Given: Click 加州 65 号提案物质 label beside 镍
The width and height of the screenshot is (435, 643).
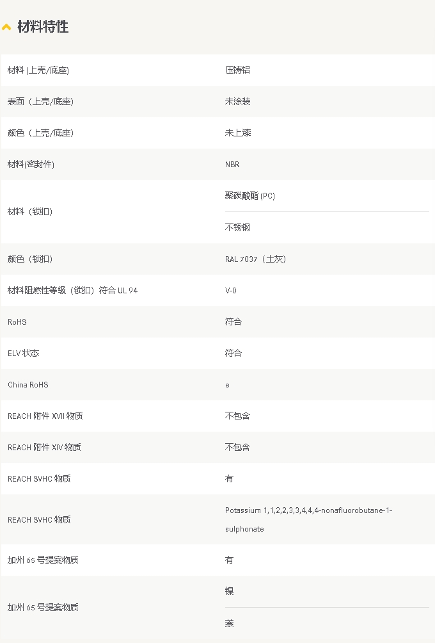Looking at the screenshot, I should (43, 607).
